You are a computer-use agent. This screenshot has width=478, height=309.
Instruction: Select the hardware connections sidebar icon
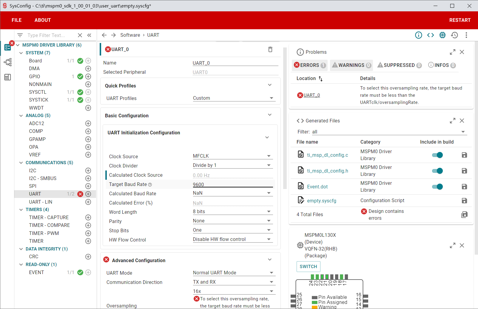coord(7,62)
